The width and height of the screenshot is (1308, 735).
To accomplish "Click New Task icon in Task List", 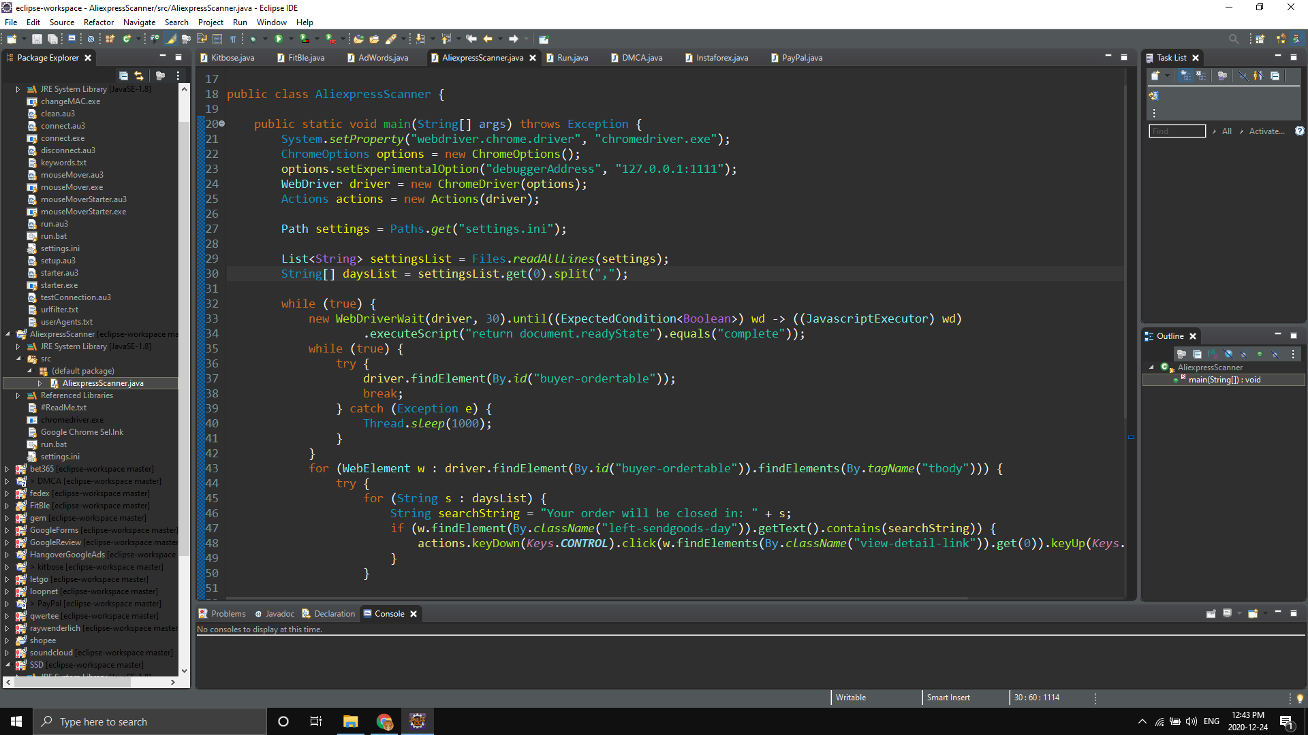I will click(1155, 76).
